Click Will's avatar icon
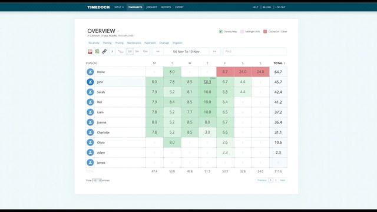This screenshot has width=377, height=212. click(x=90, y=102)
